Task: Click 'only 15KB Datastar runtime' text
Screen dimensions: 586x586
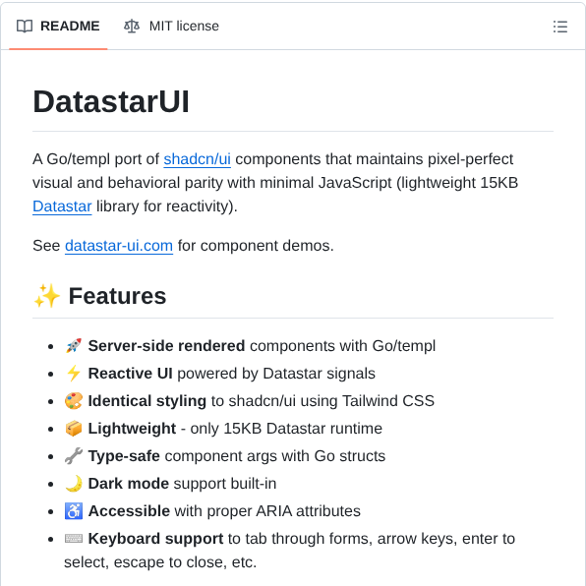Action: point(286,429)
